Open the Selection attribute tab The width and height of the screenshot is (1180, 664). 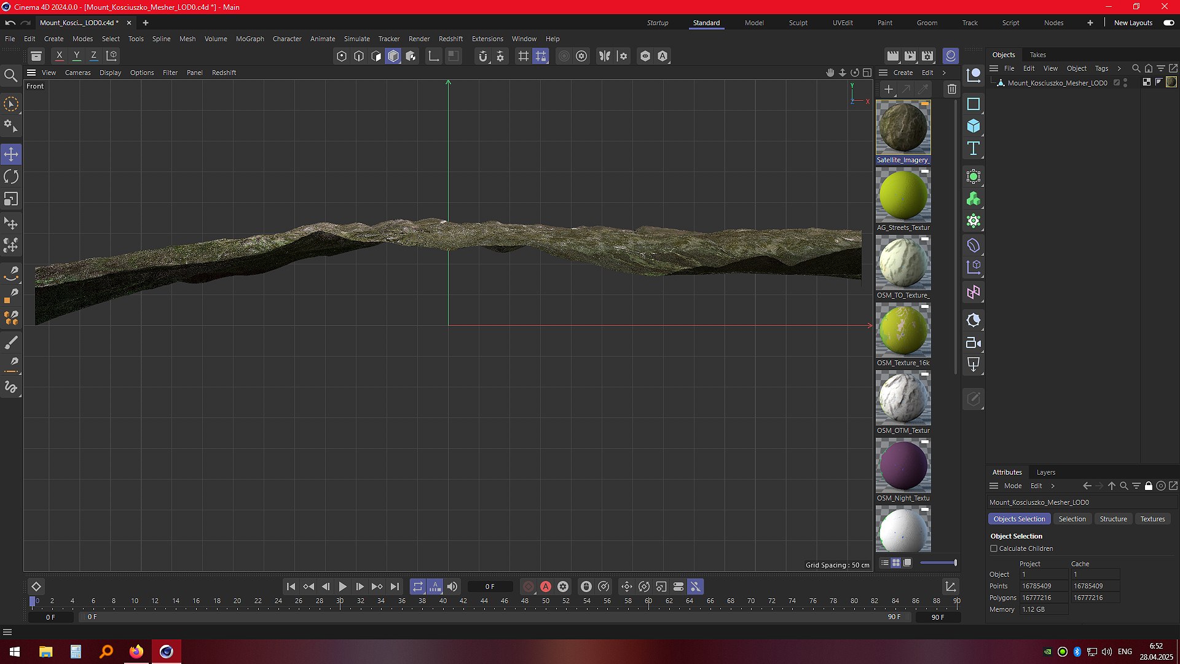(x=1072, y=519)
